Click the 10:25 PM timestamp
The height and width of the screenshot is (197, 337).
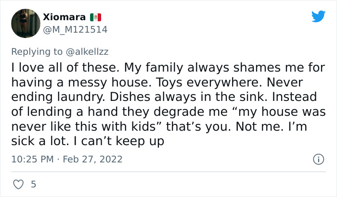pyautogui.click(x=31, y=159)
